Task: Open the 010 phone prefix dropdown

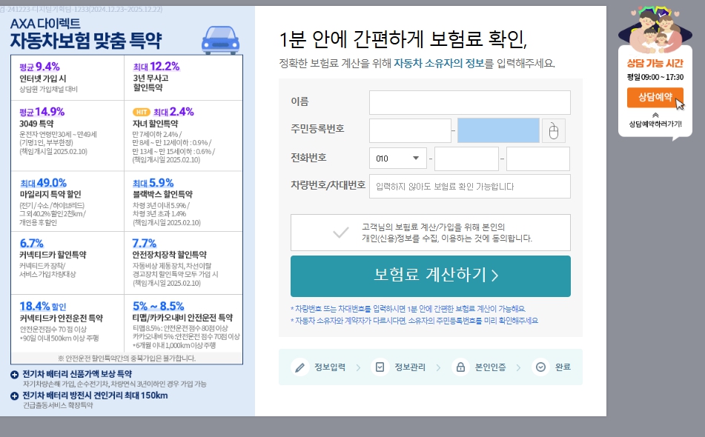Action: pos(397,158)
